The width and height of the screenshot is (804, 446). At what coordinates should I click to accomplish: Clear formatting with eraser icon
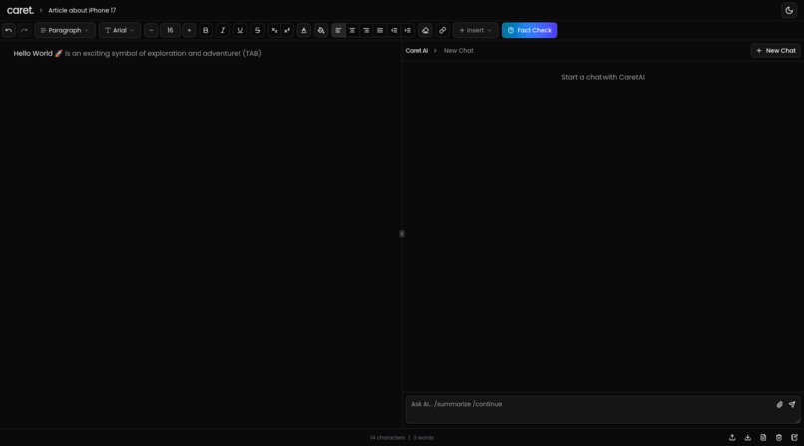425,30
